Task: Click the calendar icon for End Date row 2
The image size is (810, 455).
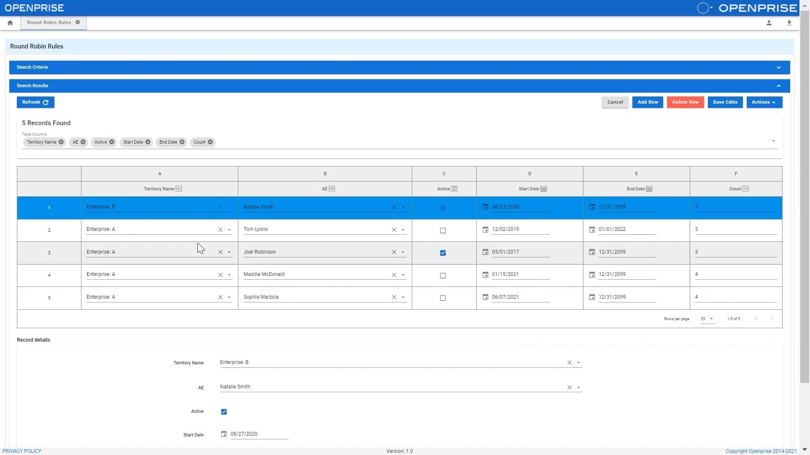Action: pyautogui.click(x=592, y=229)
